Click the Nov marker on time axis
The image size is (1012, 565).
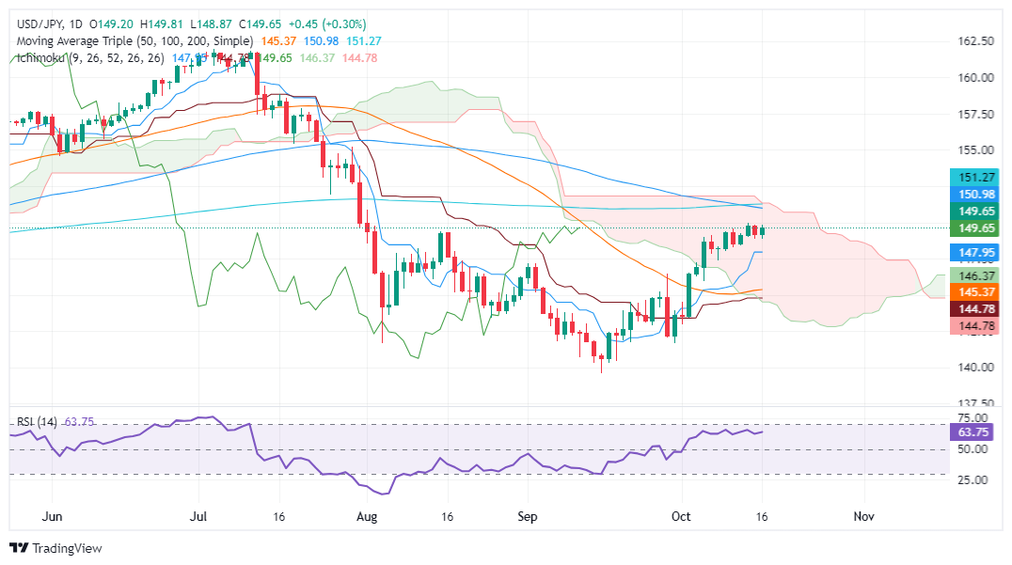coord(863,517)
